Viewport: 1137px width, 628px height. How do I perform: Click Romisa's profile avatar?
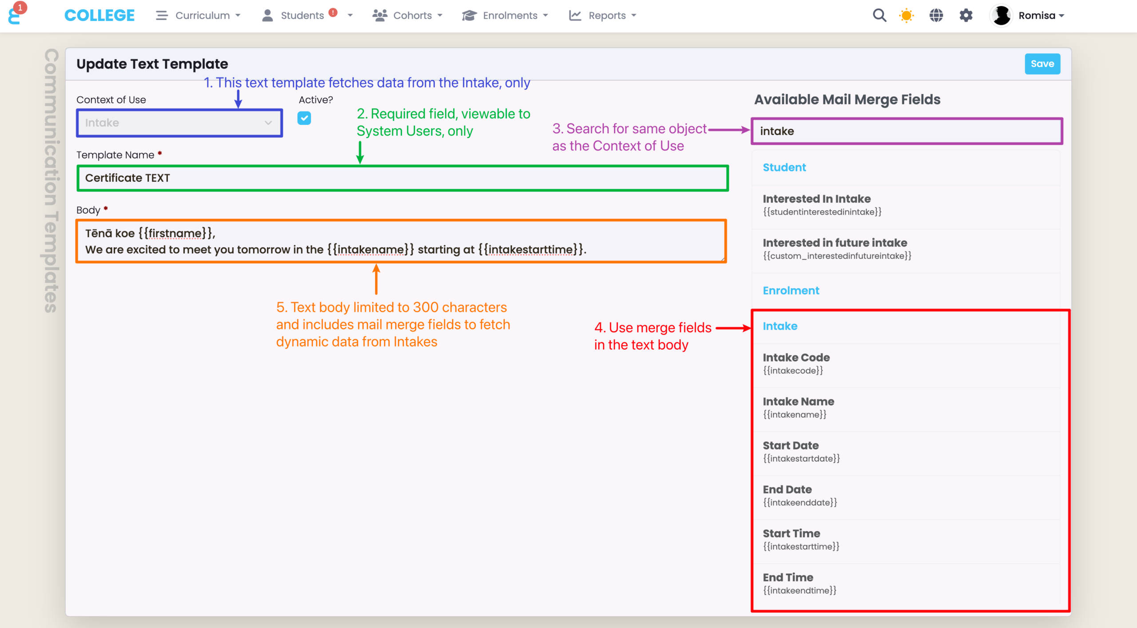coord(1002,16)
